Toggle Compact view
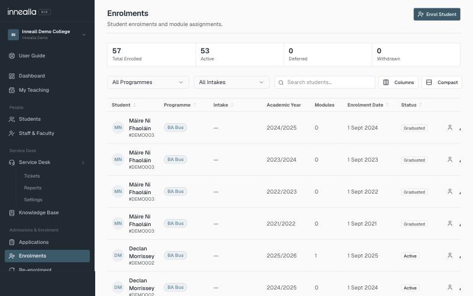This screenshot has width=473, height=296. pyautogui.click(x=442, y=82)
